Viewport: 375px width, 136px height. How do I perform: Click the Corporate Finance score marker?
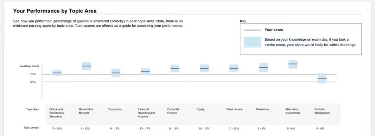175,68
